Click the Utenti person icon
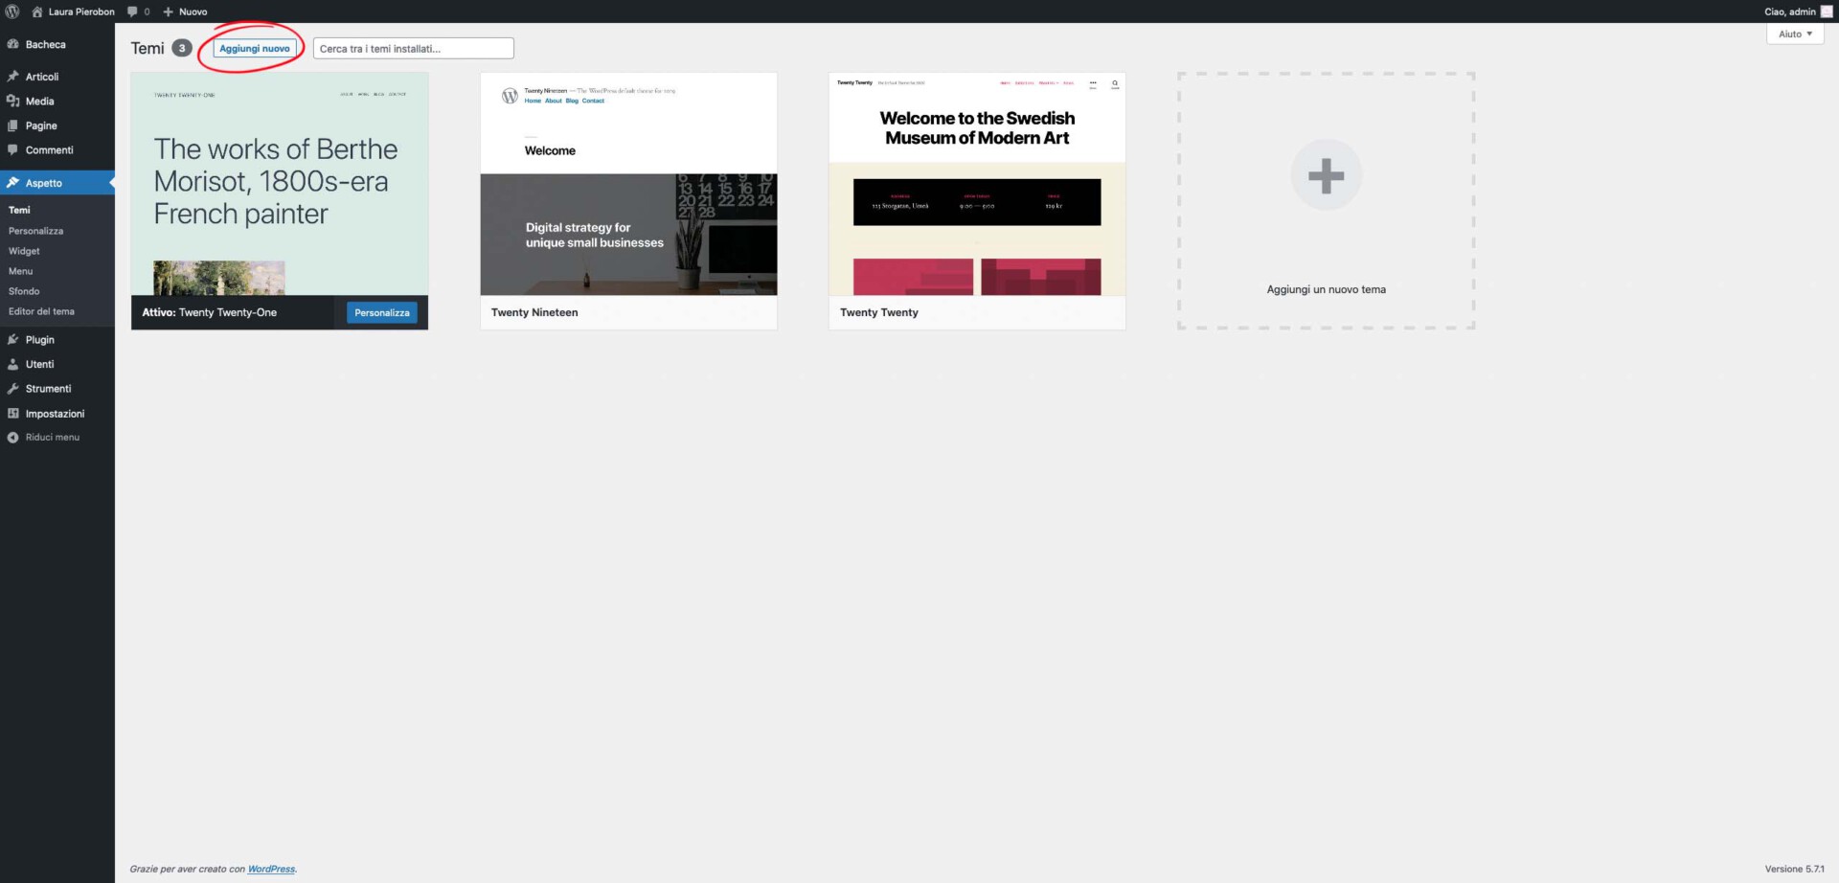Screen dimensions: 1839x883 coord(12,364)
